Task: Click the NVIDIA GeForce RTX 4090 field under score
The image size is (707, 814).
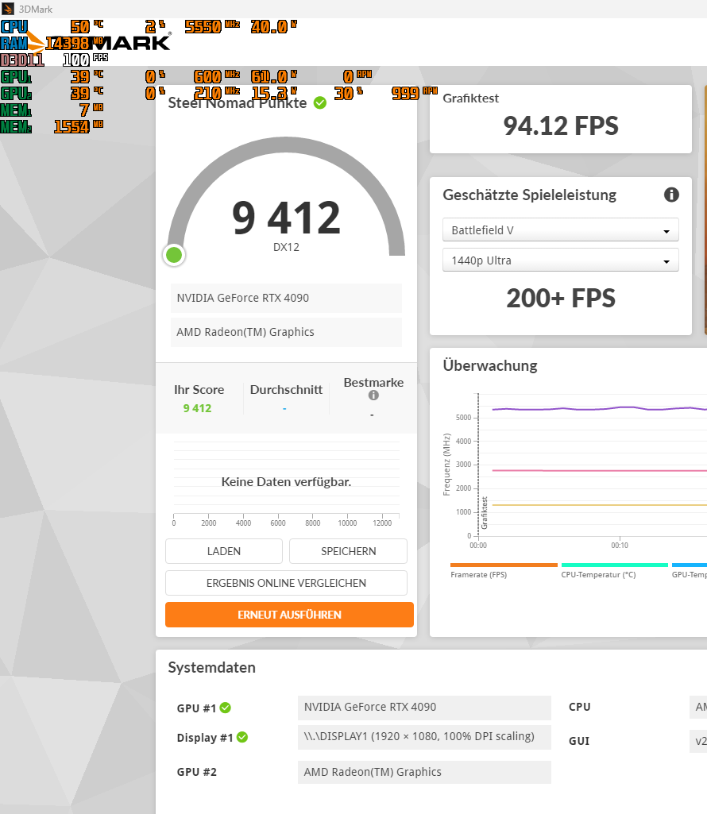Action: [286, 298]
